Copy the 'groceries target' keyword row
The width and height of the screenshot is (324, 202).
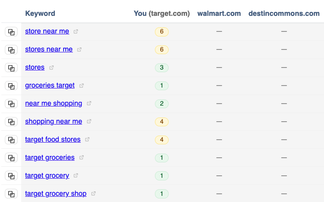coord(11,86)
